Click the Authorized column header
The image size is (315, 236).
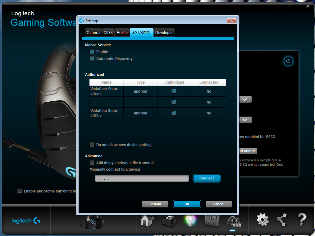click(175, 82)
